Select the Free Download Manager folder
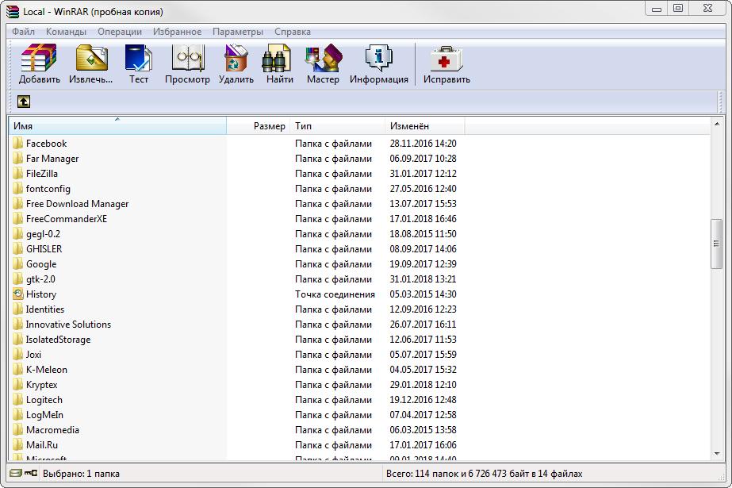Screen dimensions: 732x488 coord(77,204)
